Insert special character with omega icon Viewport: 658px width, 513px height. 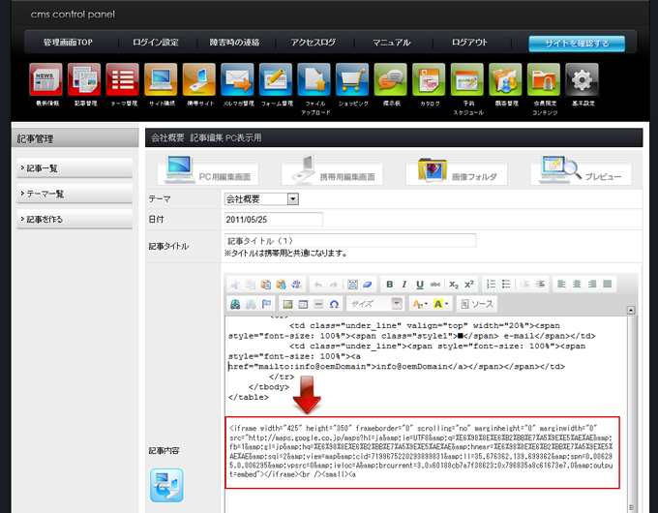[x=334, y=304]
